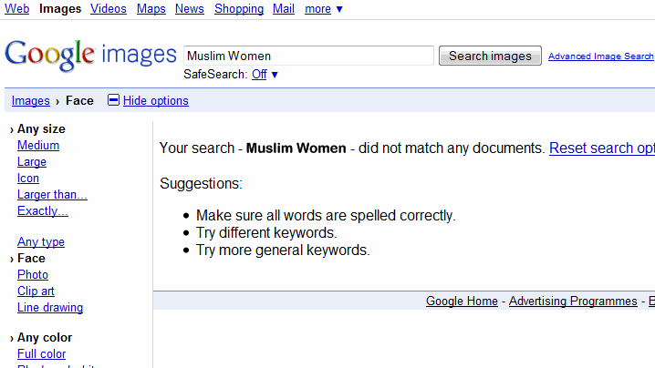This screenshot has width=655, height=368.
Task: Click the Hide options link
Action: [156, 100]
